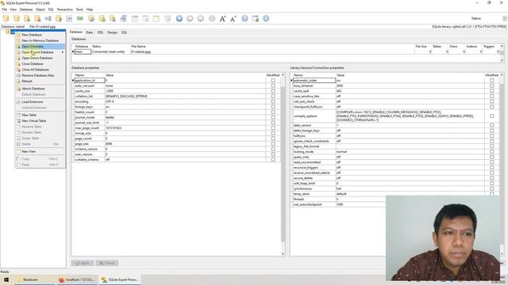Click the toolbar database icon with the green arrow
The height and width of the screenshot is (285, 508).
point(27,18)
